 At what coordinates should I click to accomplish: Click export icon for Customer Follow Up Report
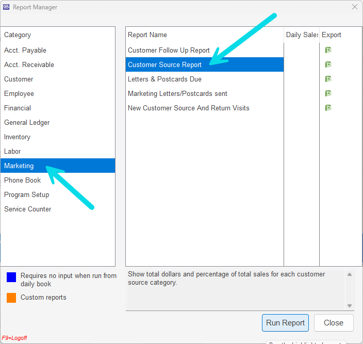[328, 50]
